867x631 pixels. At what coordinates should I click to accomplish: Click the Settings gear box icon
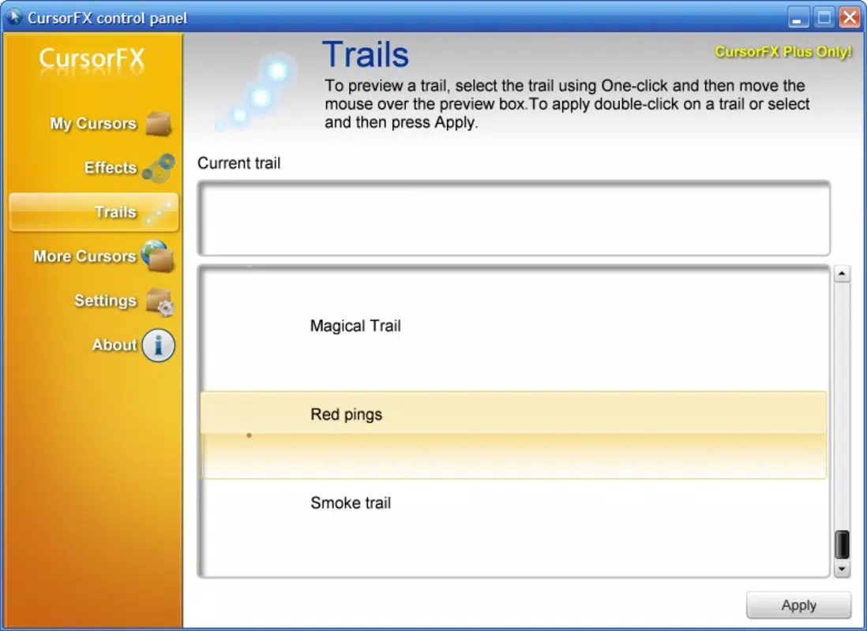click(160, 301)
